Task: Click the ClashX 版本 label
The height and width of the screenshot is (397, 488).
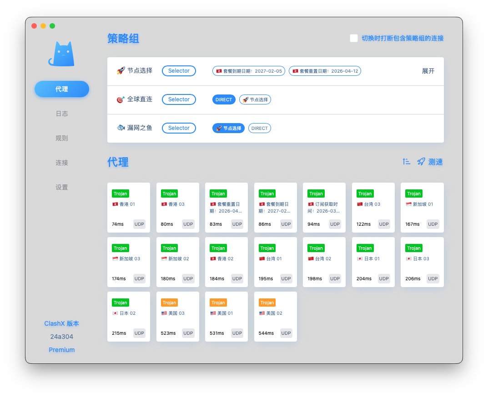Action: click(61, 323)
